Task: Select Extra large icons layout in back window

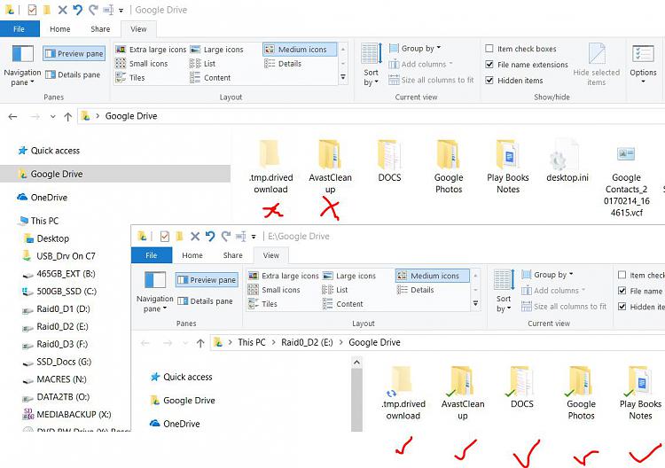Action: pos(151,50)
